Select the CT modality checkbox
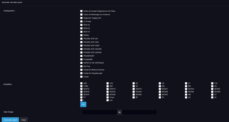Screen dimensions: 229x122 click(186, 83)
